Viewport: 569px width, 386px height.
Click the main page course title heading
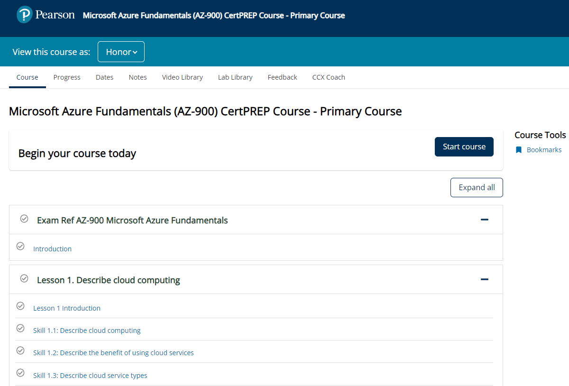click(205, 112)
